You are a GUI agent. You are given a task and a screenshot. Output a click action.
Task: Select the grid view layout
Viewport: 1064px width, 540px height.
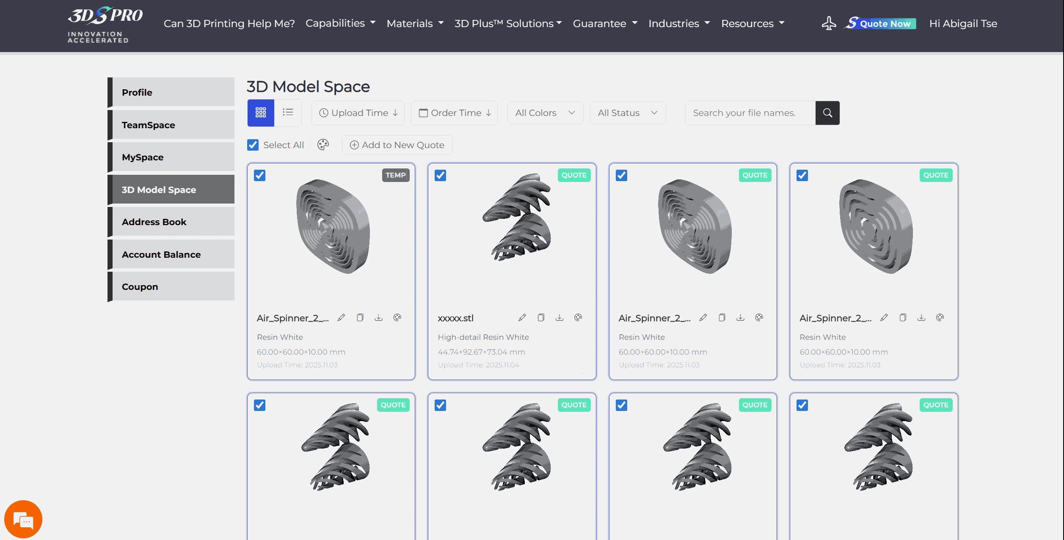click(261, 112)
